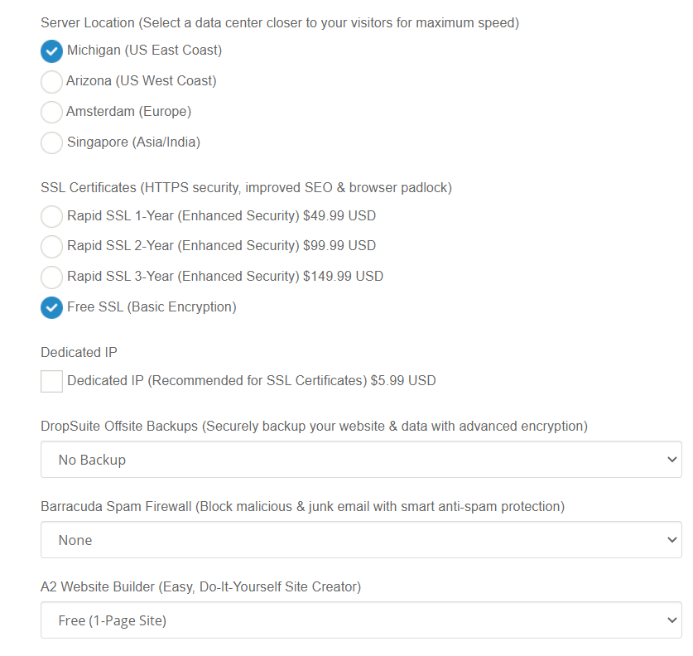
Task: Open the DropSuite Offsite Backups dropdown
Action: [361, 460]
